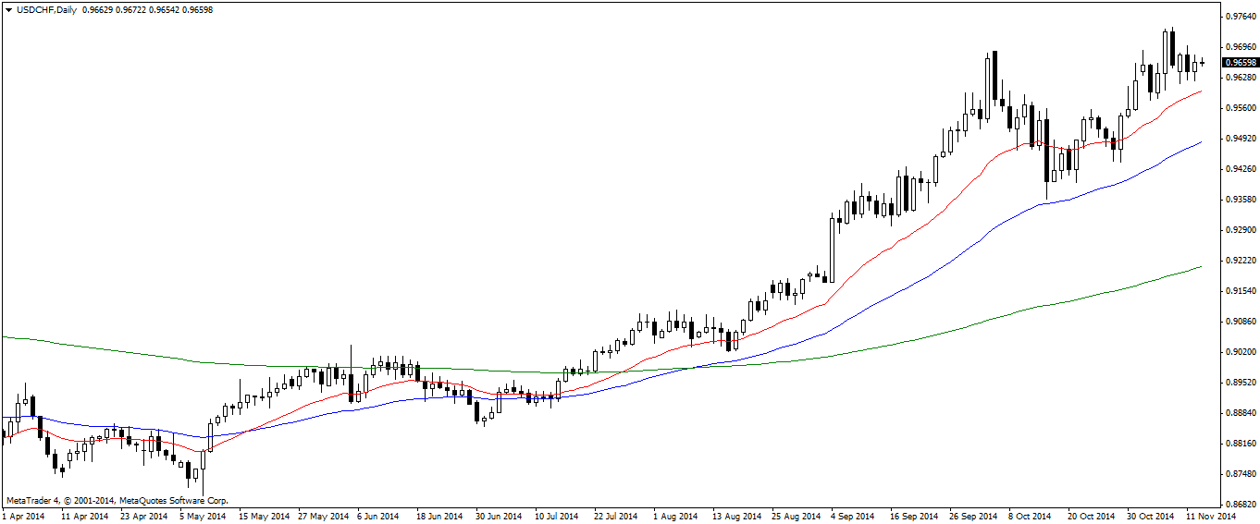Click the 5 May 2014 date marker
Screen dimensions: 1260x524
click(x=201, y=517)
